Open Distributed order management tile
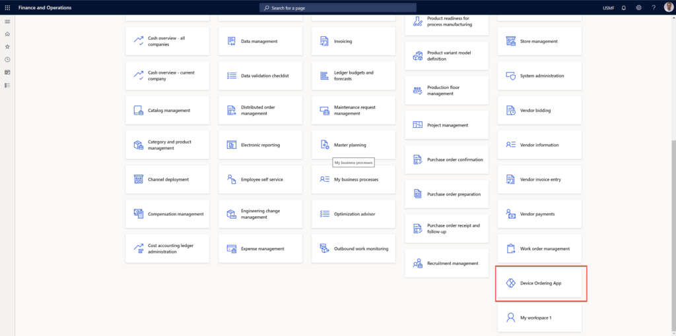The image size is (676, 336). click(x=260, y=110)
